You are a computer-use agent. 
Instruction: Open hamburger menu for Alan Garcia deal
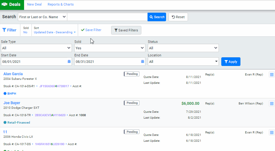(272, 75)
